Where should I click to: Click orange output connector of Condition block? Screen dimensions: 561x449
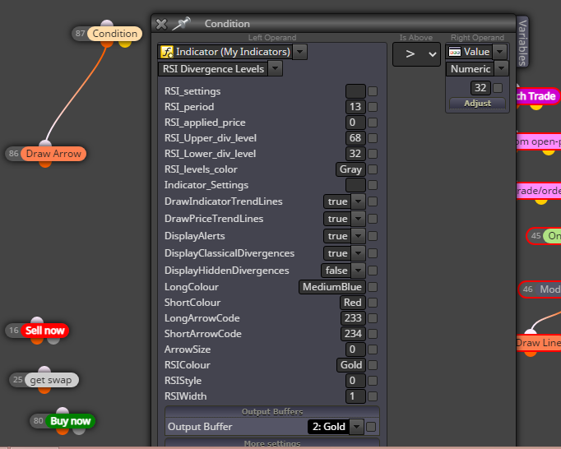[x=107, y=44]
